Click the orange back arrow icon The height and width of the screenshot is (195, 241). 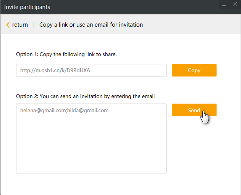pos(8,25)
